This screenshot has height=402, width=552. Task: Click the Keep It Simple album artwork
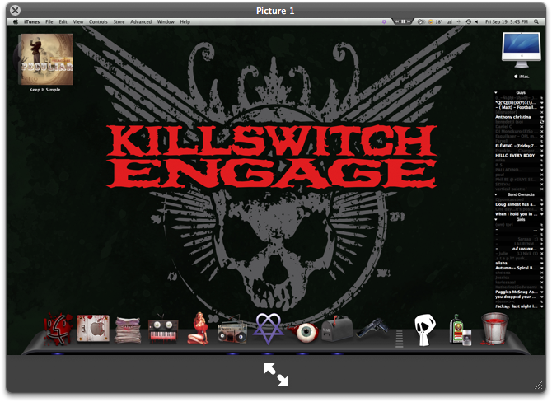tap(46, 59)
